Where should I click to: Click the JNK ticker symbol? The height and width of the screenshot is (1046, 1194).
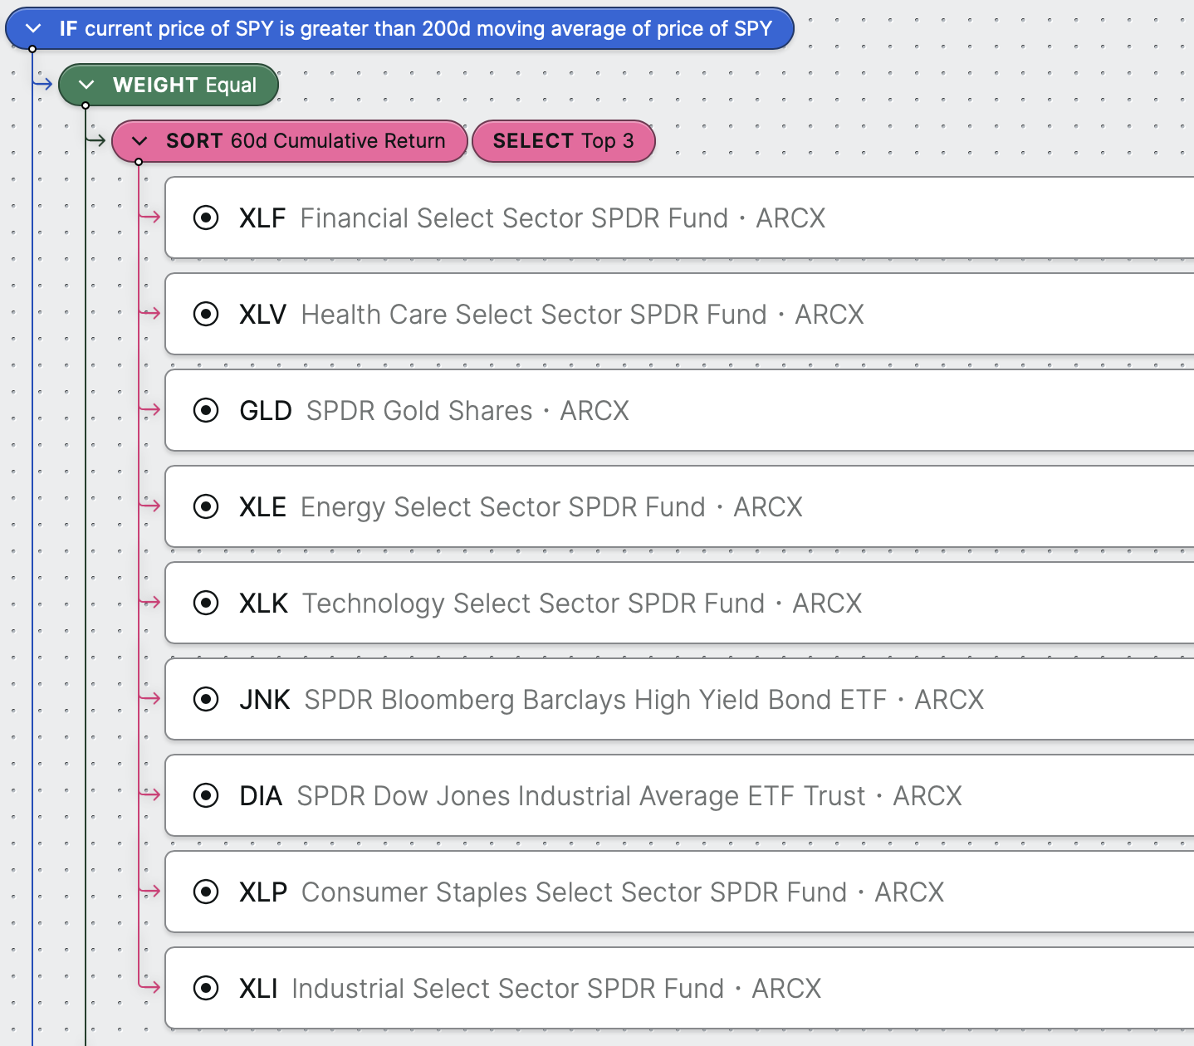[265, 700]
